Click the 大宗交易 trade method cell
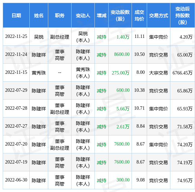The image size is (195, 192). click(159, 73)
